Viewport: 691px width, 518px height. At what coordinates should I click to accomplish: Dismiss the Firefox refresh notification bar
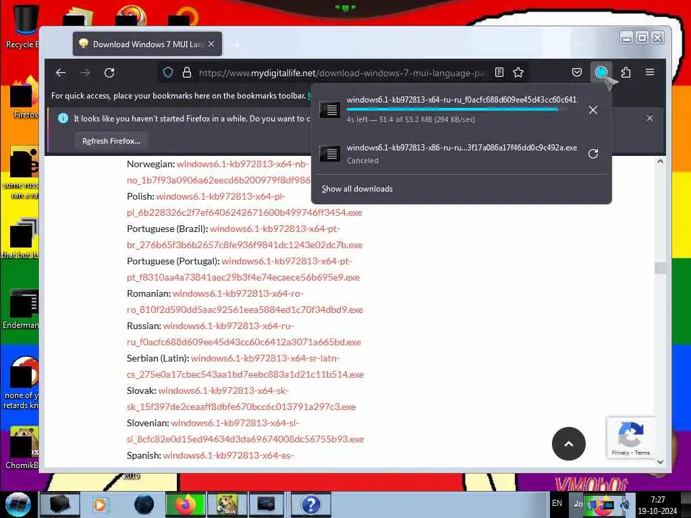tap(650, 118)
